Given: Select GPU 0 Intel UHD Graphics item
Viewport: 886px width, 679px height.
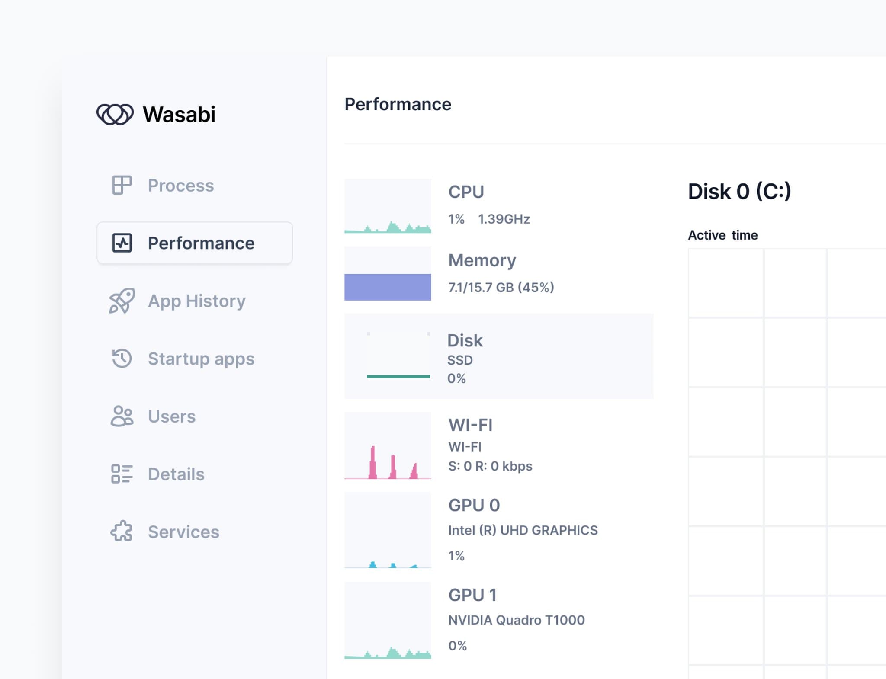Looking at the screenshot, I should (x=523, y=530).
